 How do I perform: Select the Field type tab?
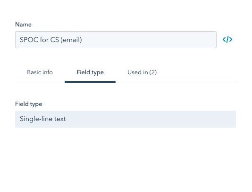tap(90, 72)
